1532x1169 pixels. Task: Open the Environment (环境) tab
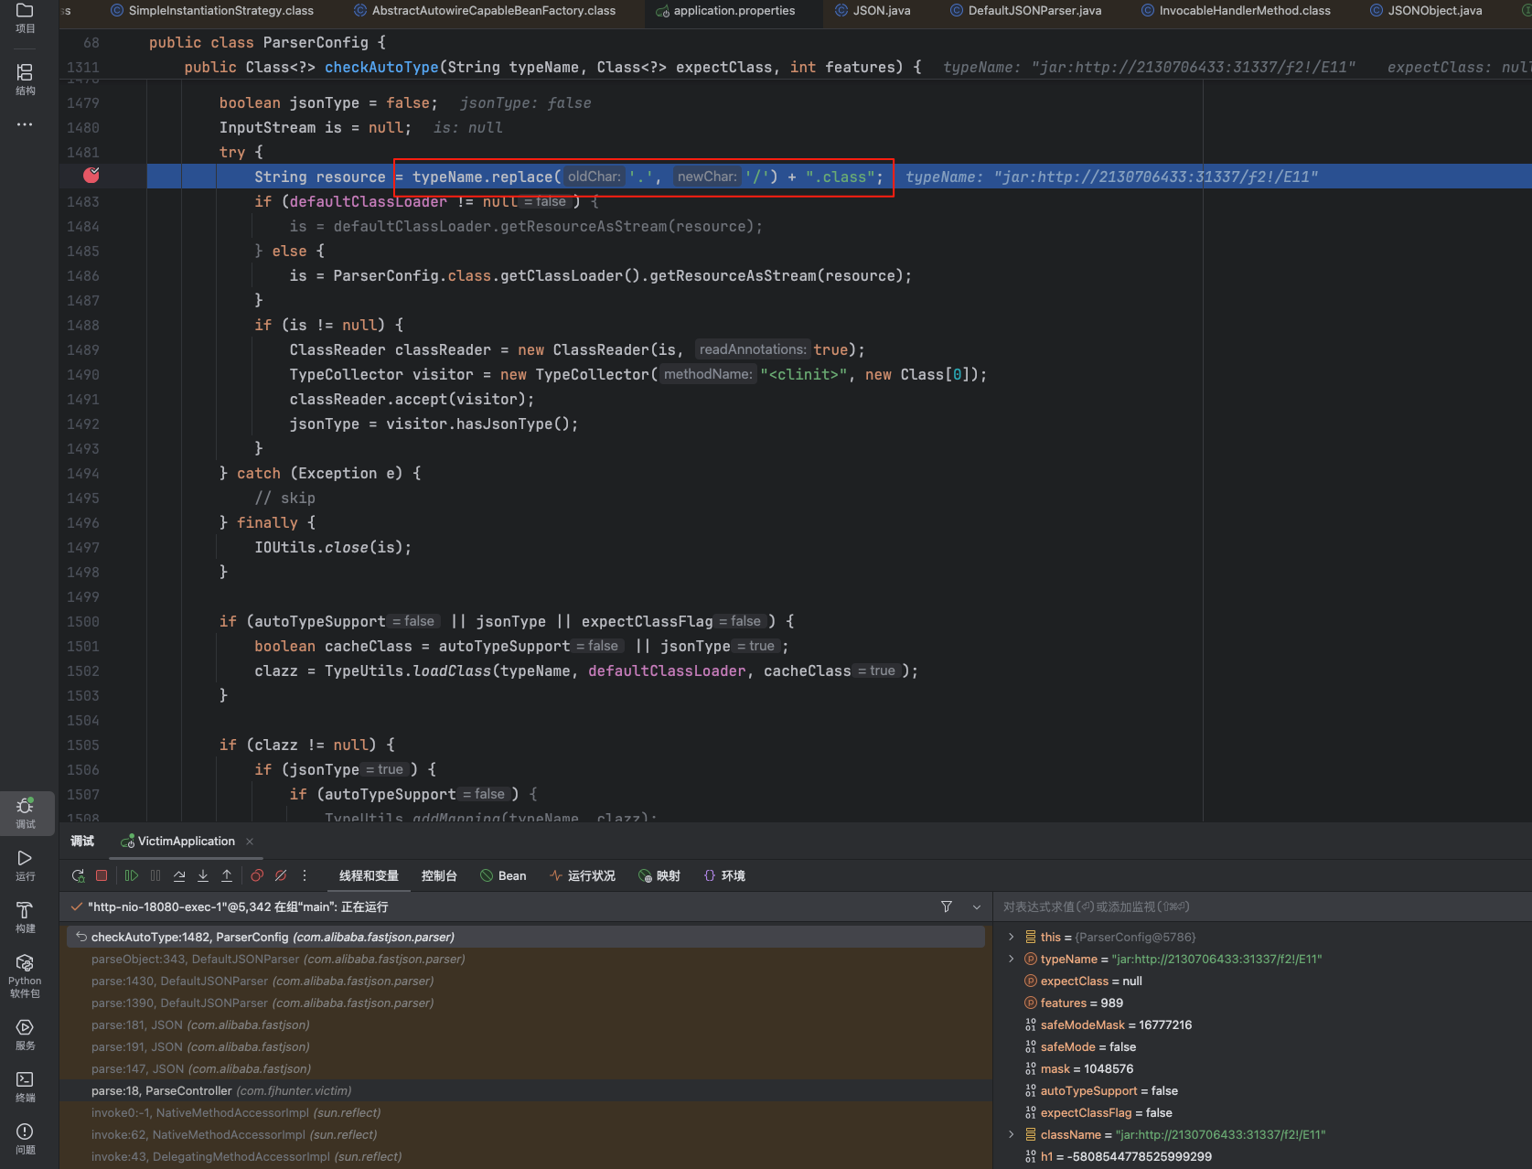pos(724,875)
